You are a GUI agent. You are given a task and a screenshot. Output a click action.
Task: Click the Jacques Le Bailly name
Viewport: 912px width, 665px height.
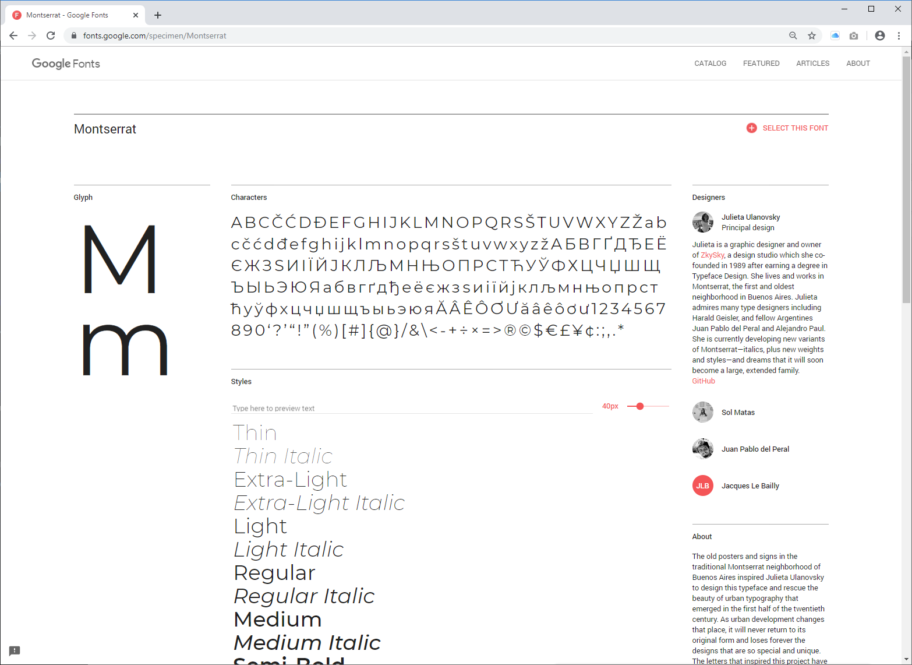[750, 486]
